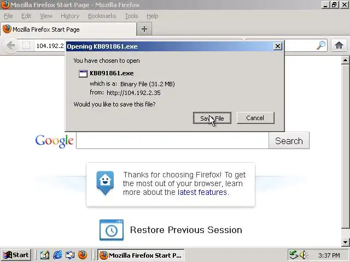The image size is (350, 262).
Task: Launch the notepad quick launch icon
Action: (x=45, y=255)
